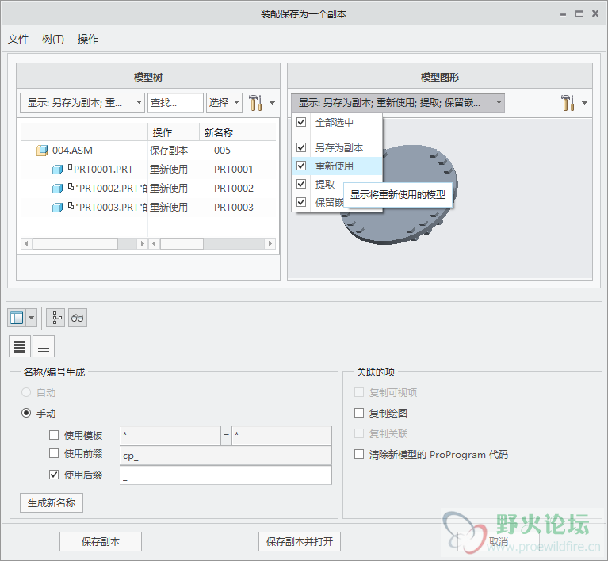Click 保存副本 button
Image resolution: width=608 pixels, height=561 pixels.
[101, 542]
